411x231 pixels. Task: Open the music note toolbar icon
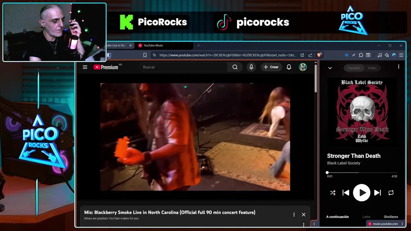[380, 55]
